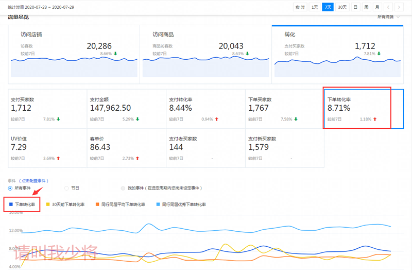Click the red up arrow under 下单转化率

click(x=374, y=119)
